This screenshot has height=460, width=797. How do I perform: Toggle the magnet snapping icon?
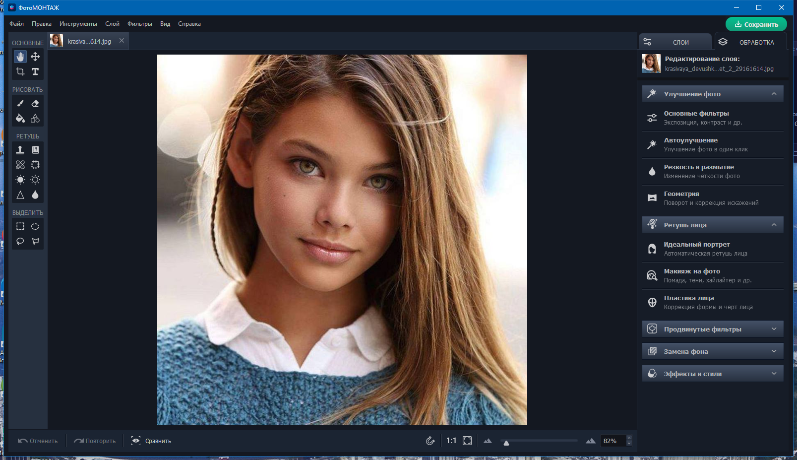tap(430, 441)
